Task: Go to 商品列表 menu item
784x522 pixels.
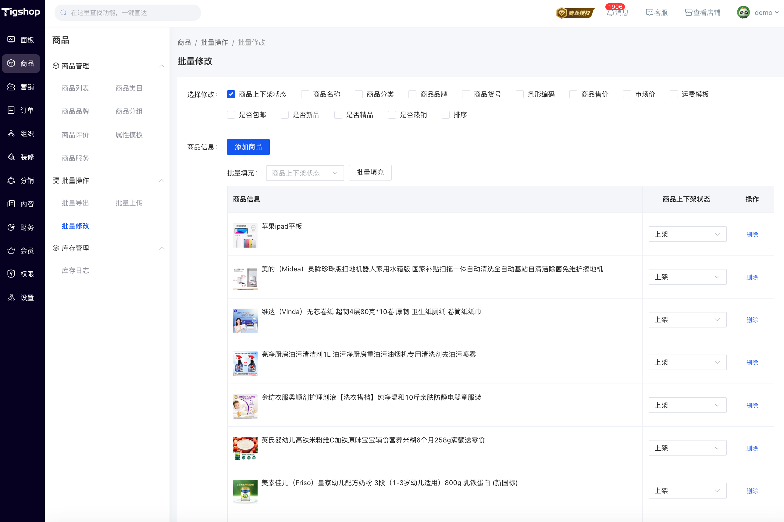Action: (x=75, y=88)
